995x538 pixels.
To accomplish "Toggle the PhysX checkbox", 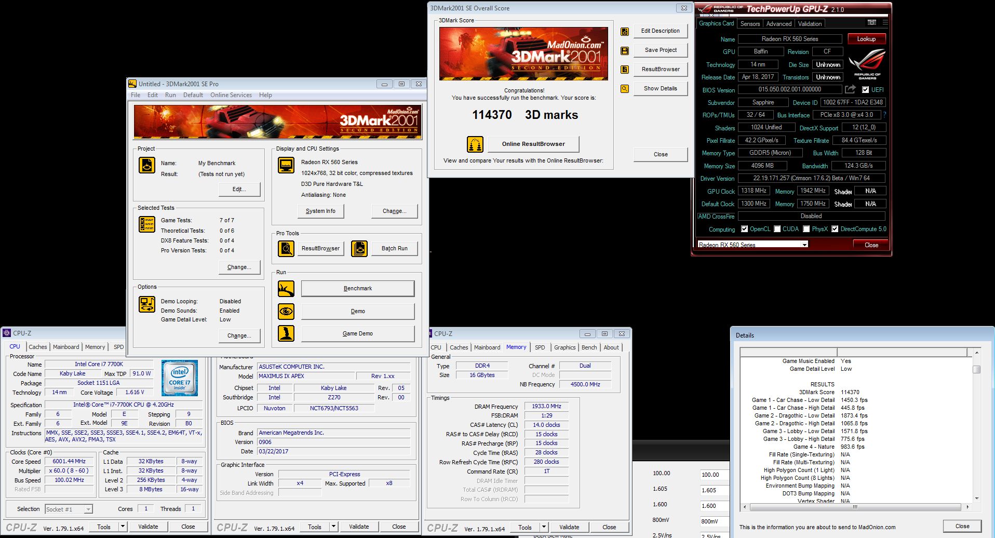I will pos(806,229).
